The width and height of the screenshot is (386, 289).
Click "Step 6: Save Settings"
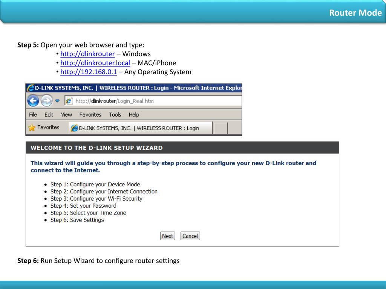coord(77,220)
